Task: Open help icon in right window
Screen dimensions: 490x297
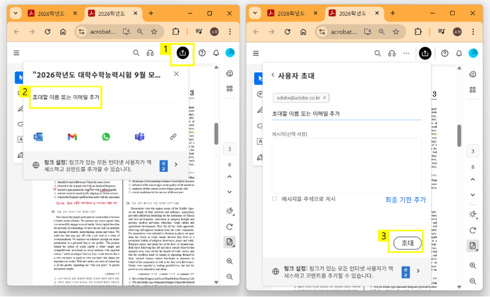Action: pos(445,54)
